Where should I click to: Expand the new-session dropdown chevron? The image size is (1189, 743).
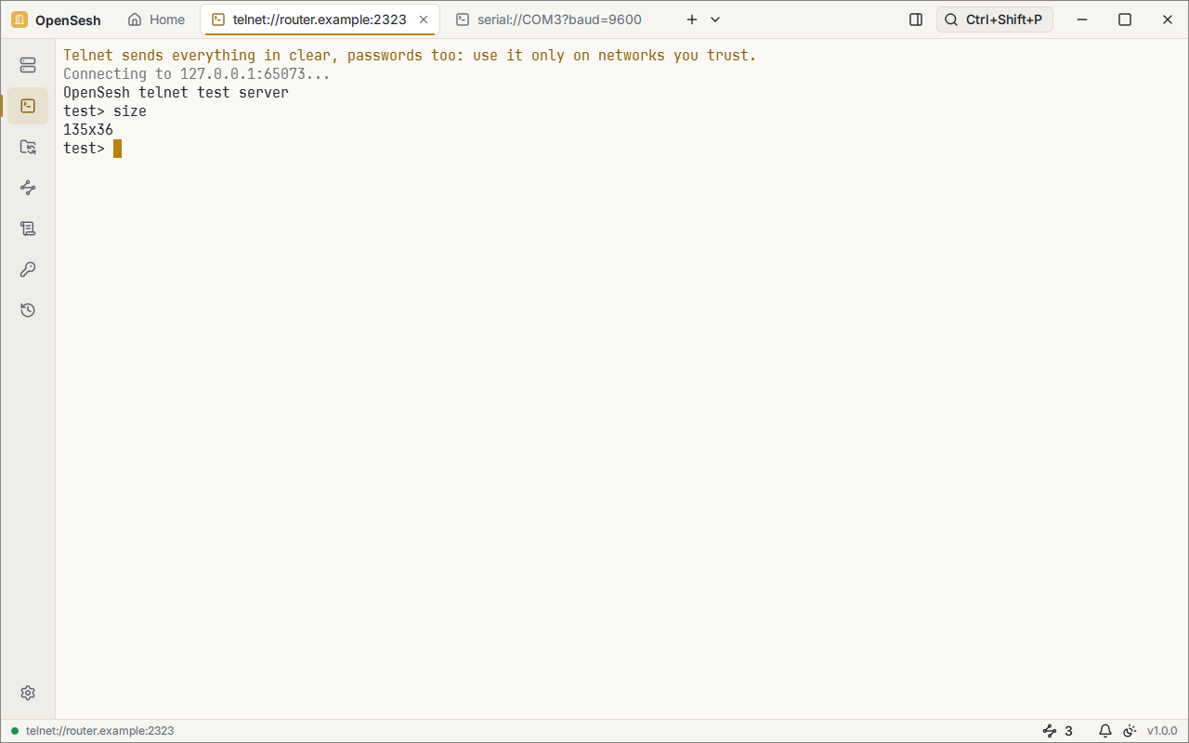715,20
